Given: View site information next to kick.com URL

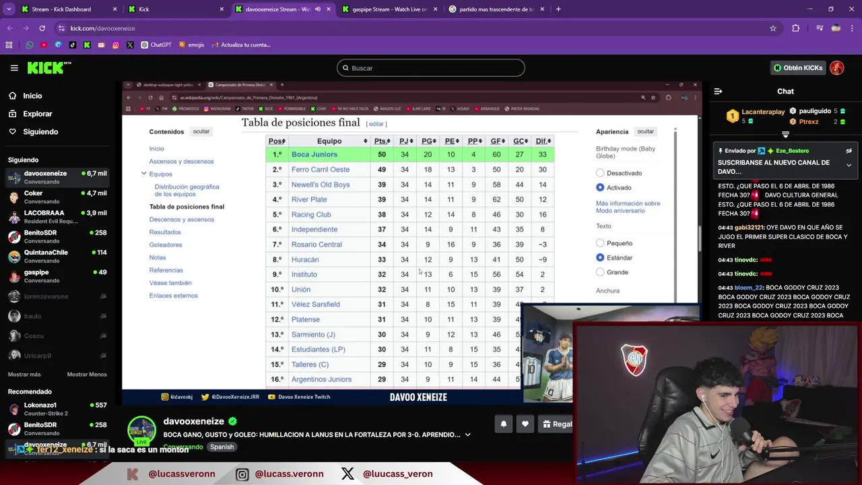Looking at the screenshot, I should (x=61, y=28).
